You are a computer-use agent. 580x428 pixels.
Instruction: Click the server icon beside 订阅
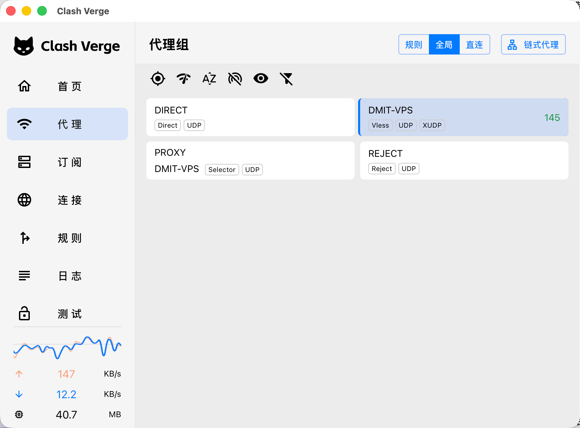[x=24, y=162]
